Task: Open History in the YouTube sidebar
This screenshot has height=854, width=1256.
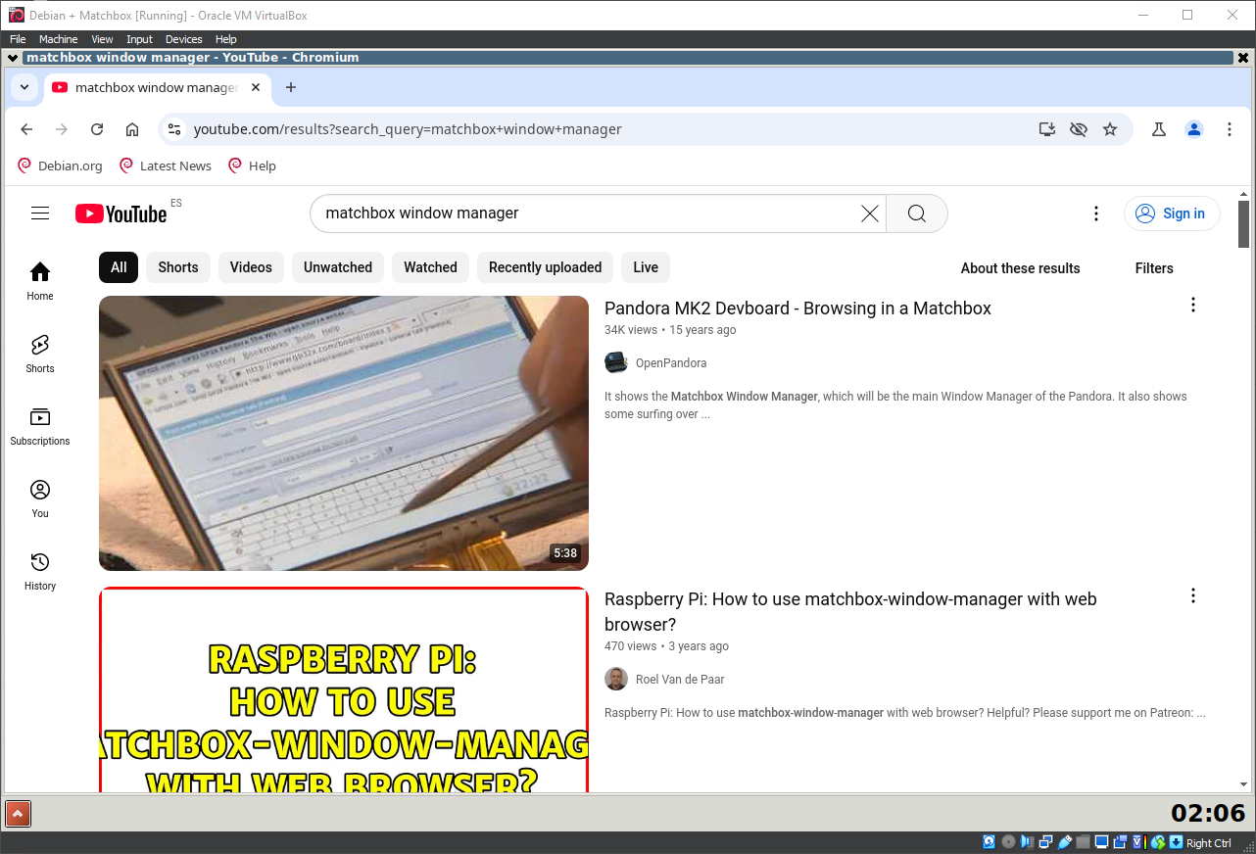Action: 39,570
